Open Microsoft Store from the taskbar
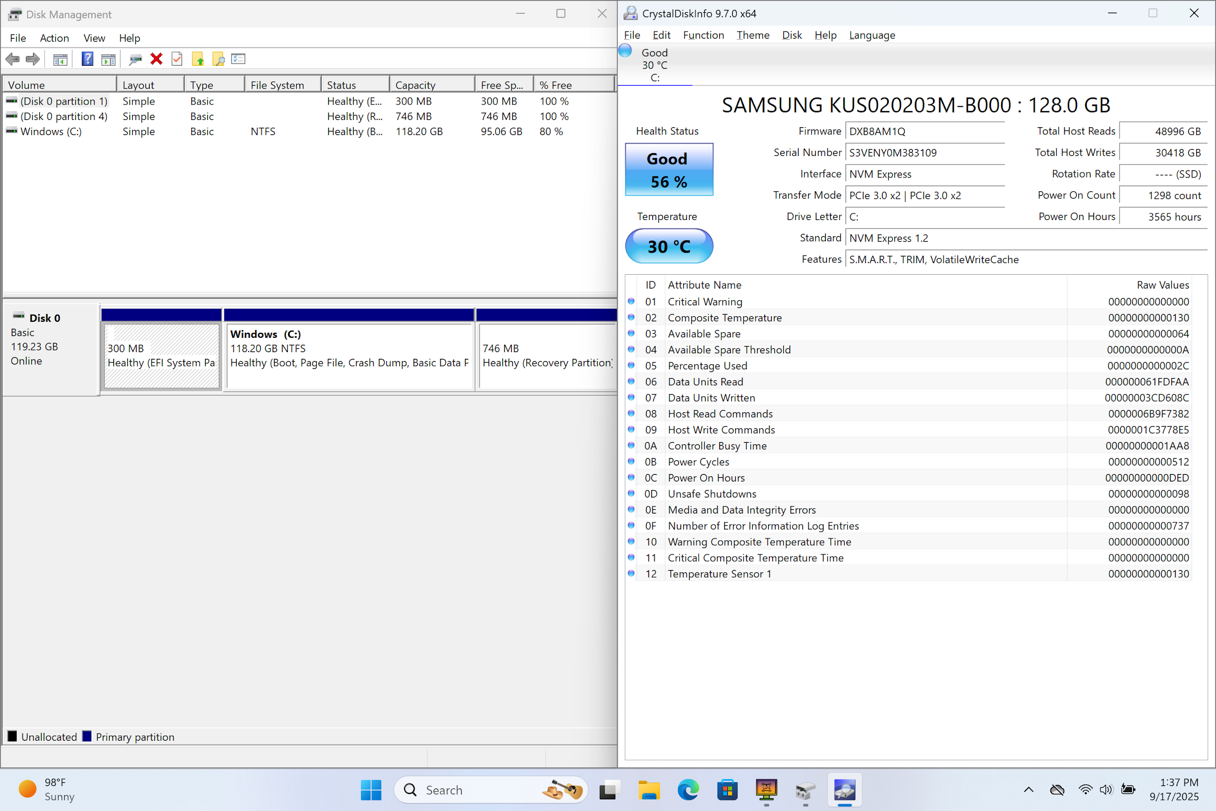 [727, 790]
